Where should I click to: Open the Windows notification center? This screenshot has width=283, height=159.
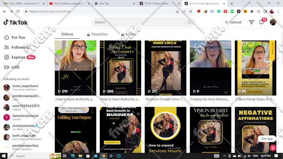[276, 156]
